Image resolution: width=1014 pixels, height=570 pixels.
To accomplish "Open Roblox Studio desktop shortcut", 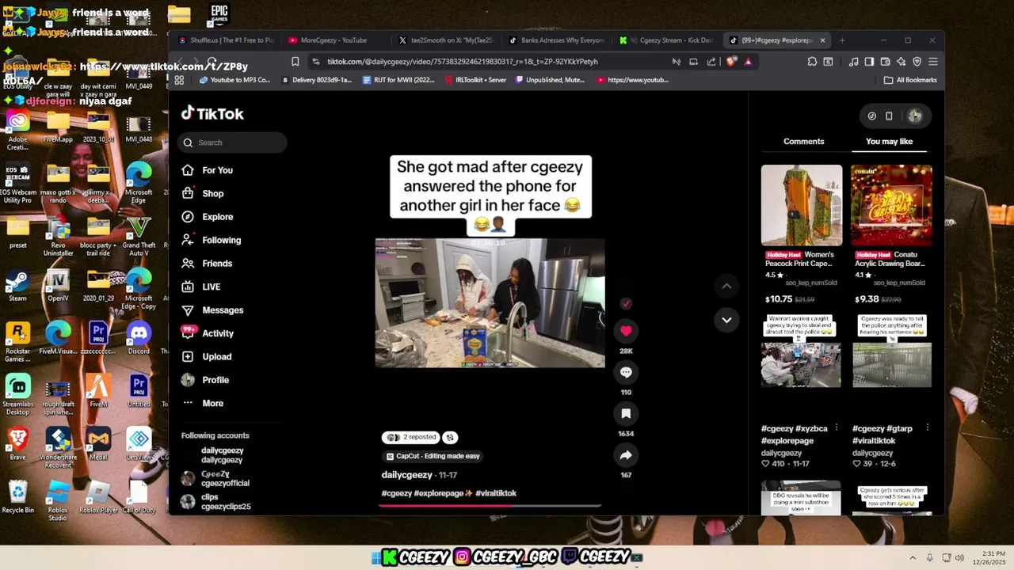I will point(58,501).
